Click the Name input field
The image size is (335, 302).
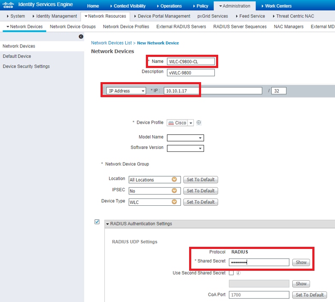coord(191,62)
